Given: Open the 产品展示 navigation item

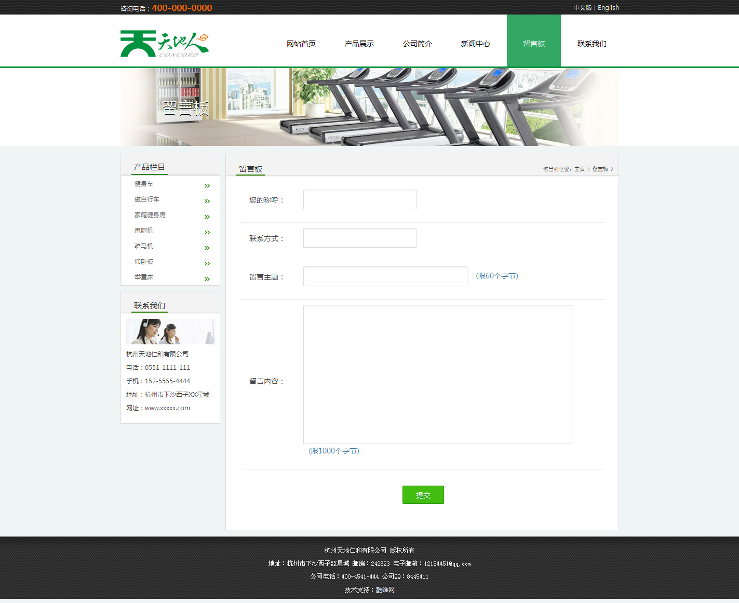Looking at the screenshot, I should pos(359,44).
